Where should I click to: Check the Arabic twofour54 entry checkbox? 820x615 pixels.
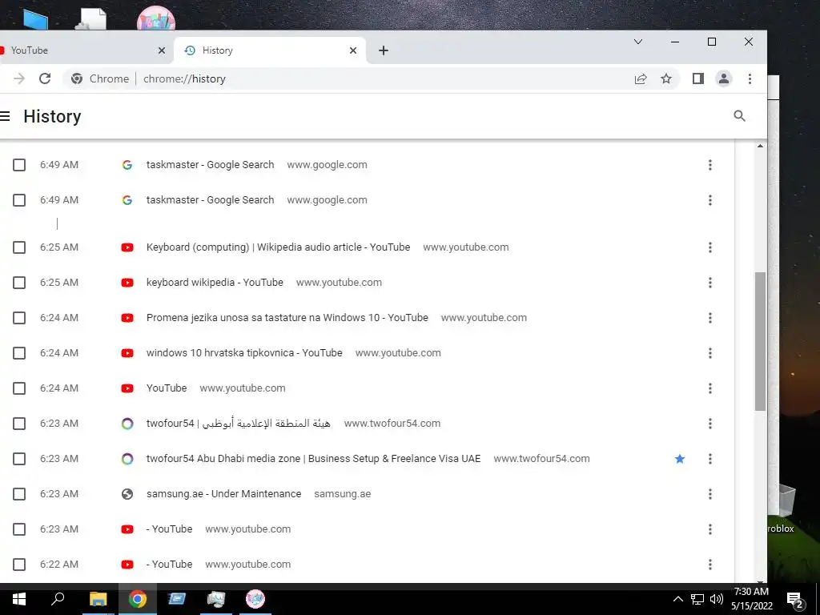tap(19, 423)
